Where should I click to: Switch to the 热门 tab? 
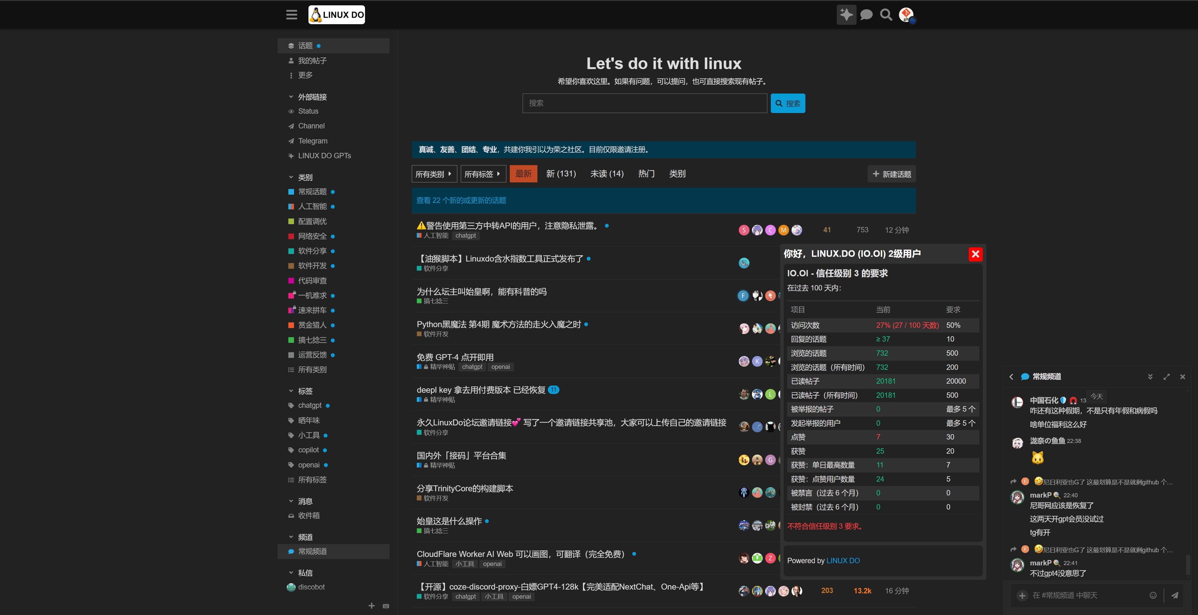646,174
